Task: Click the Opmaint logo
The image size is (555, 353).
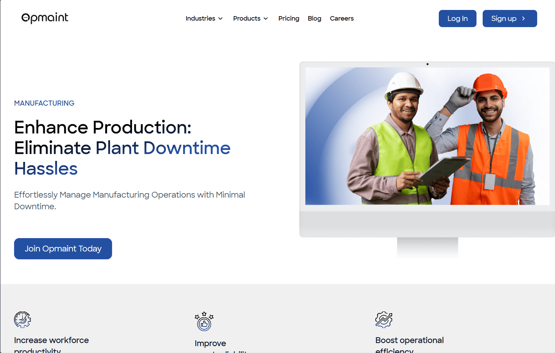Action: pyautogui.click(x=45, y=18)
